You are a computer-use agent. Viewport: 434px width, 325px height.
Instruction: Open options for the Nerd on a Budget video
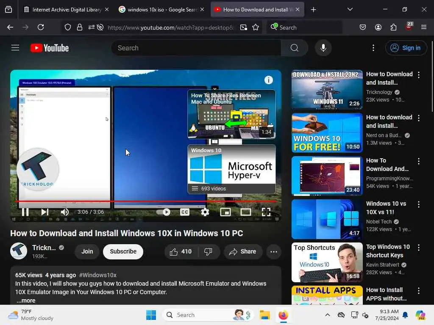[418, 118]
